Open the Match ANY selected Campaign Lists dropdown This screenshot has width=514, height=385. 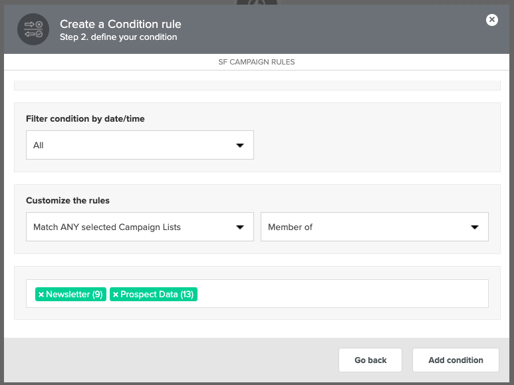(140, 227)
